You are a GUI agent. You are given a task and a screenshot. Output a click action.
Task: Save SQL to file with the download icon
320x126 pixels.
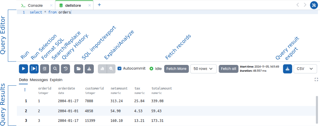coord(89,69)
